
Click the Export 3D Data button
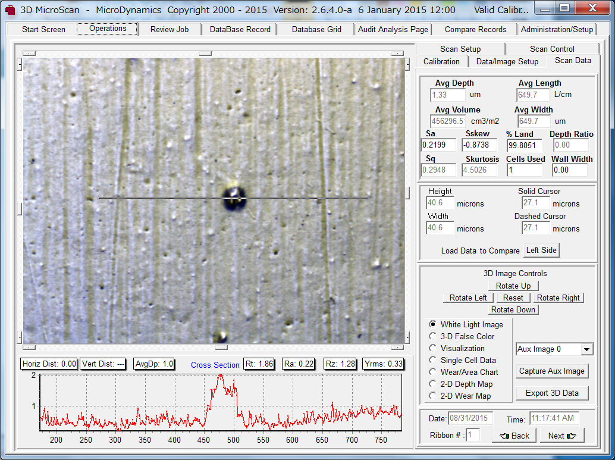click(x=553, y=393)
